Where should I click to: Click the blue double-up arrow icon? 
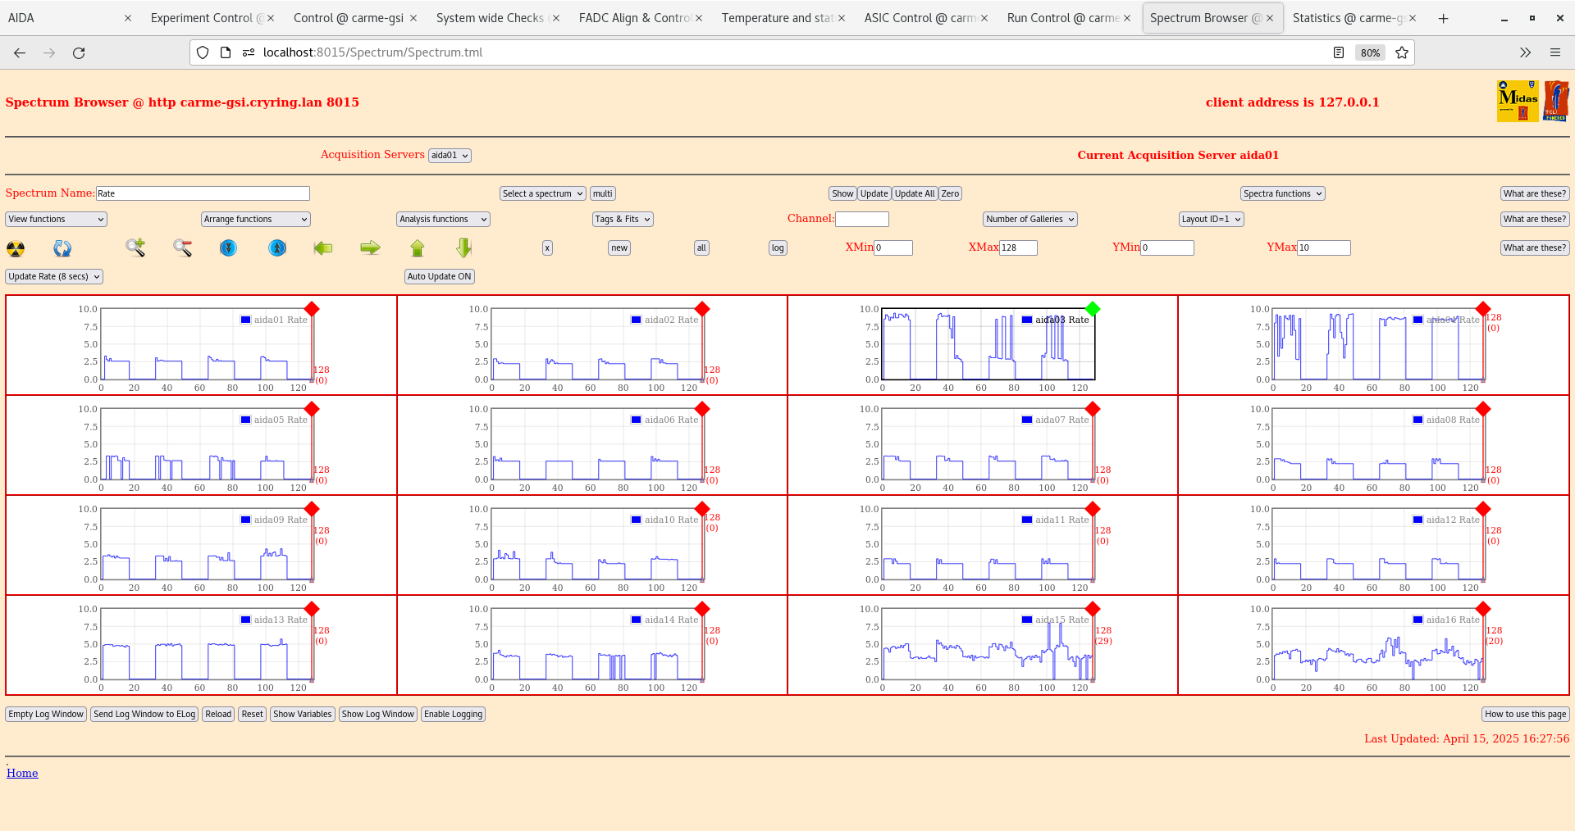pos(277,247)
